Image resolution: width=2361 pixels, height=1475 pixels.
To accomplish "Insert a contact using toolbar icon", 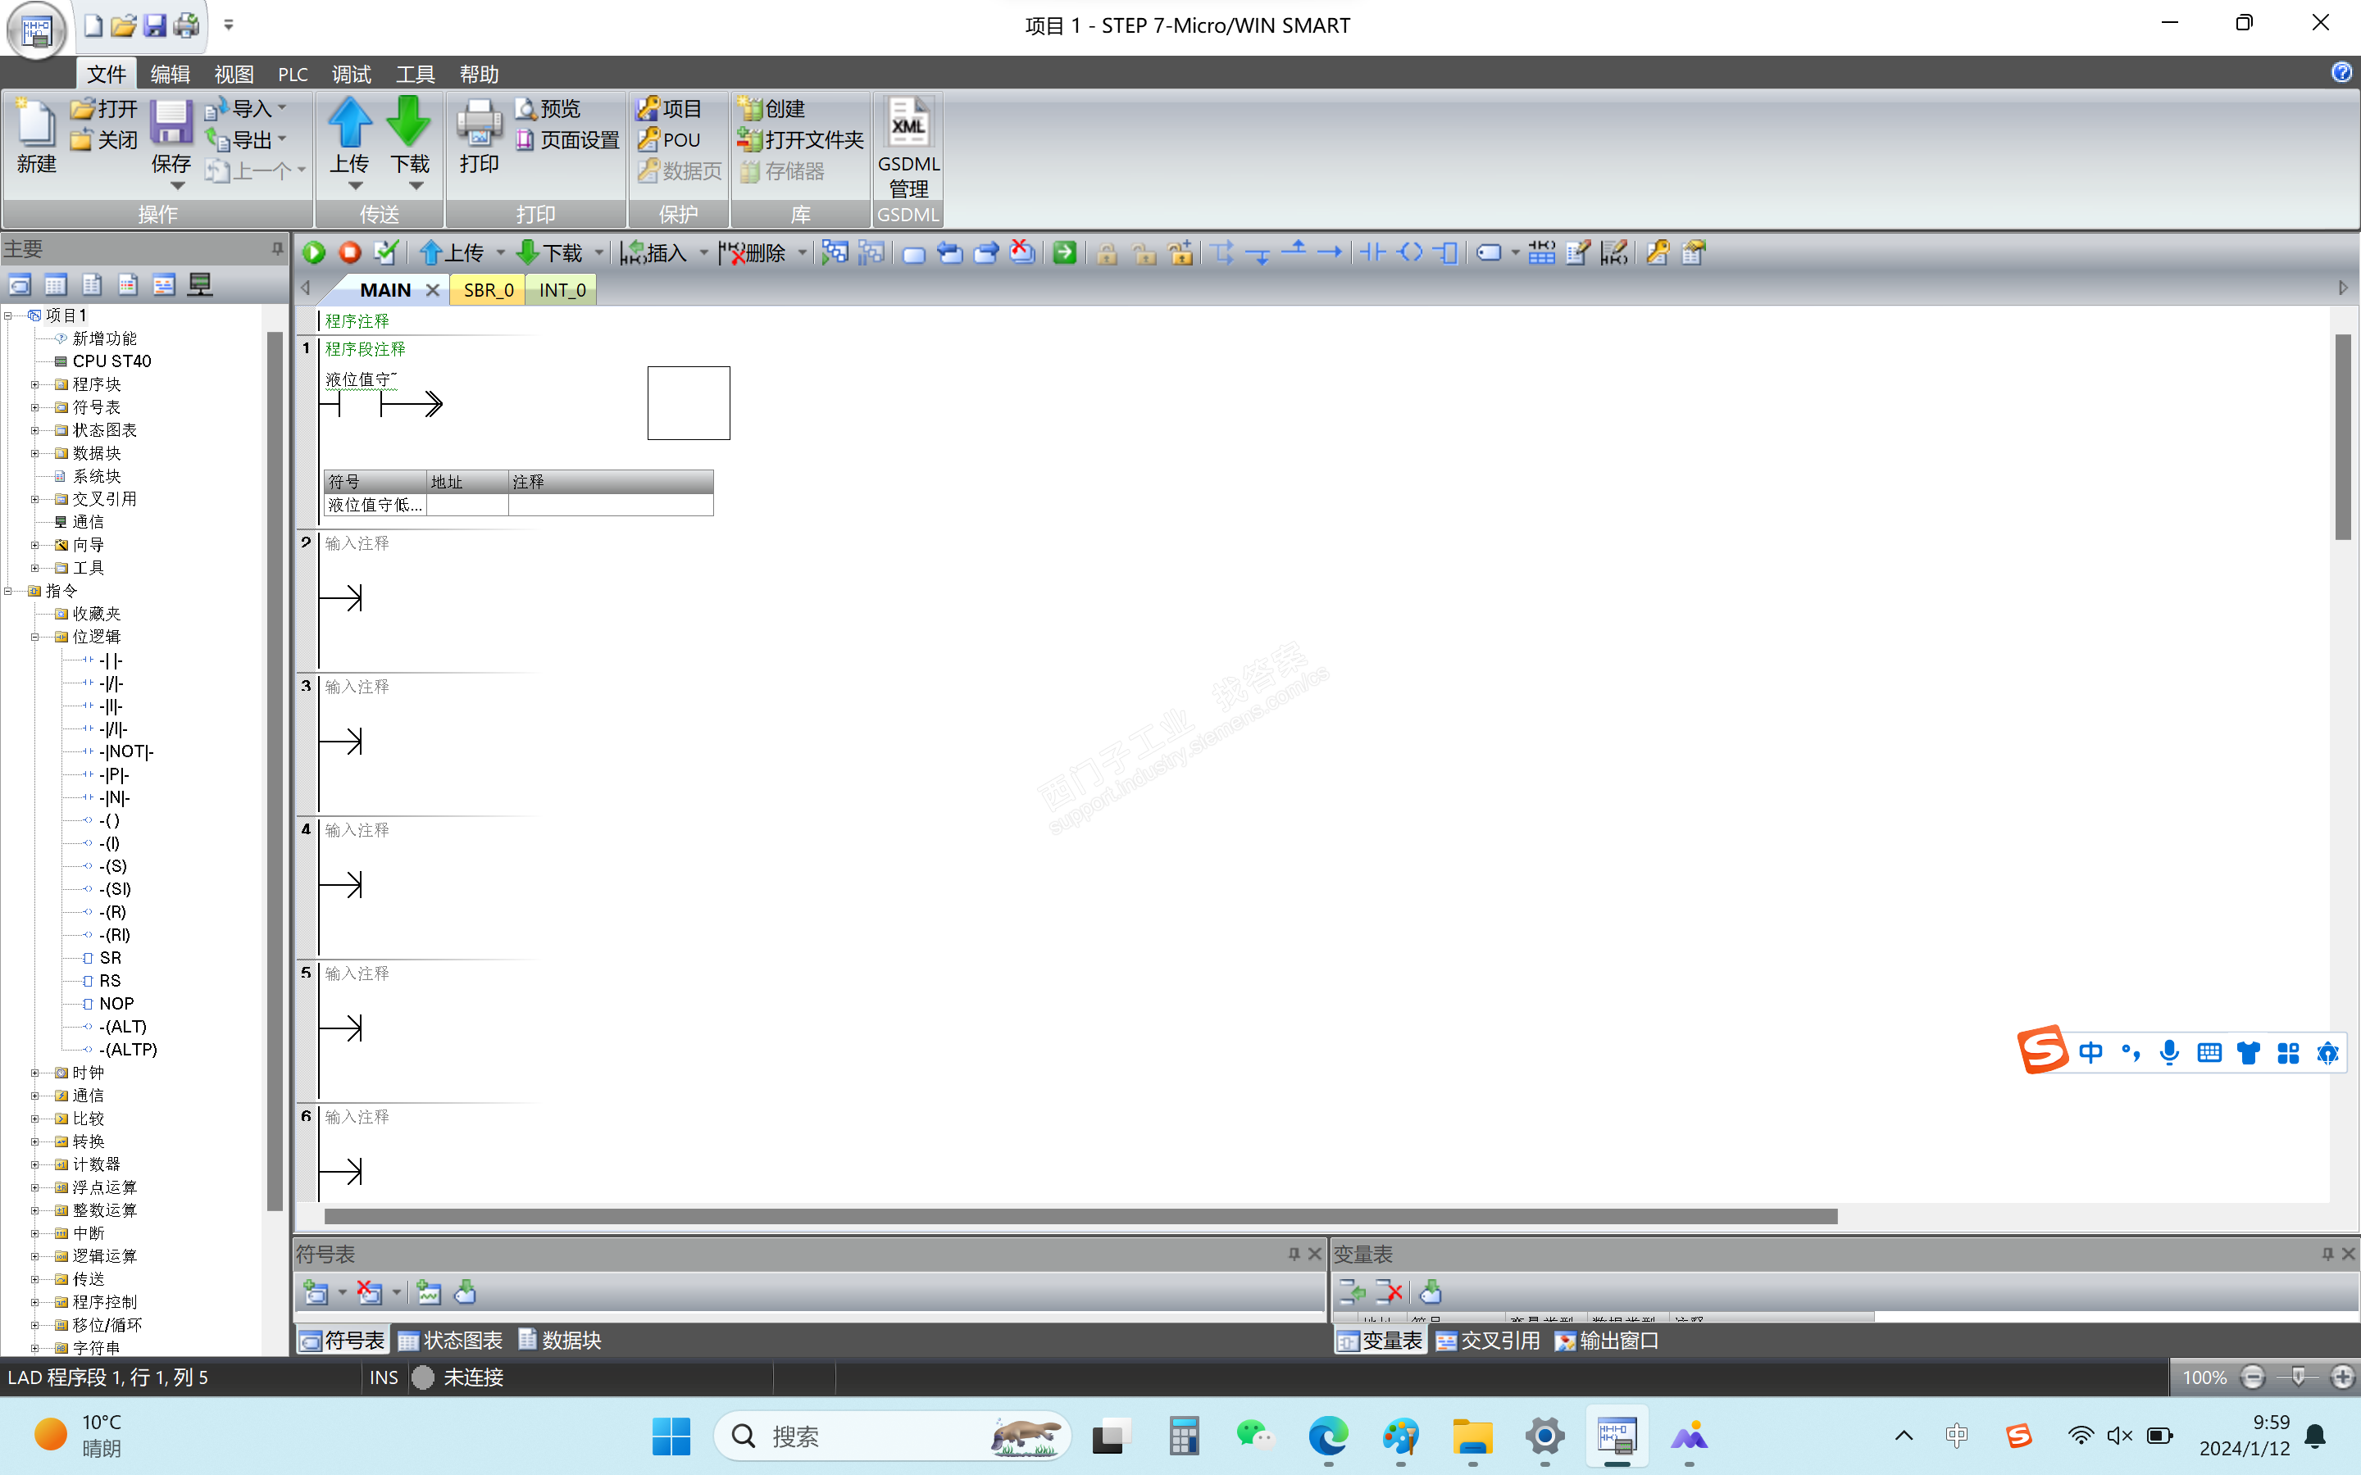I will (x=1372, y=252).
